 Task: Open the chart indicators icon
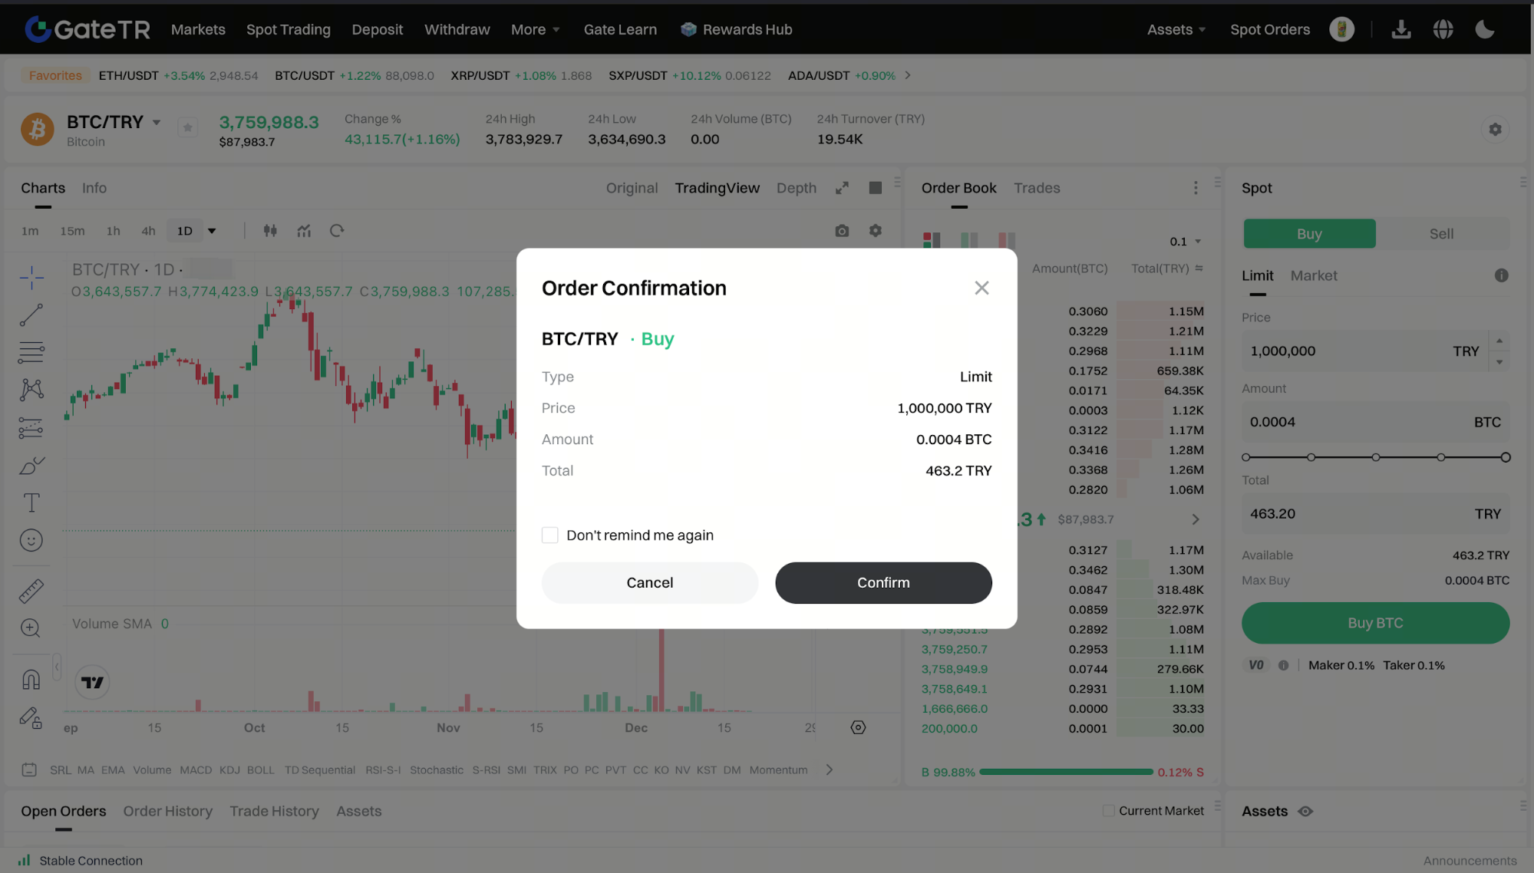pyautogui.click(x=304, y=231)
